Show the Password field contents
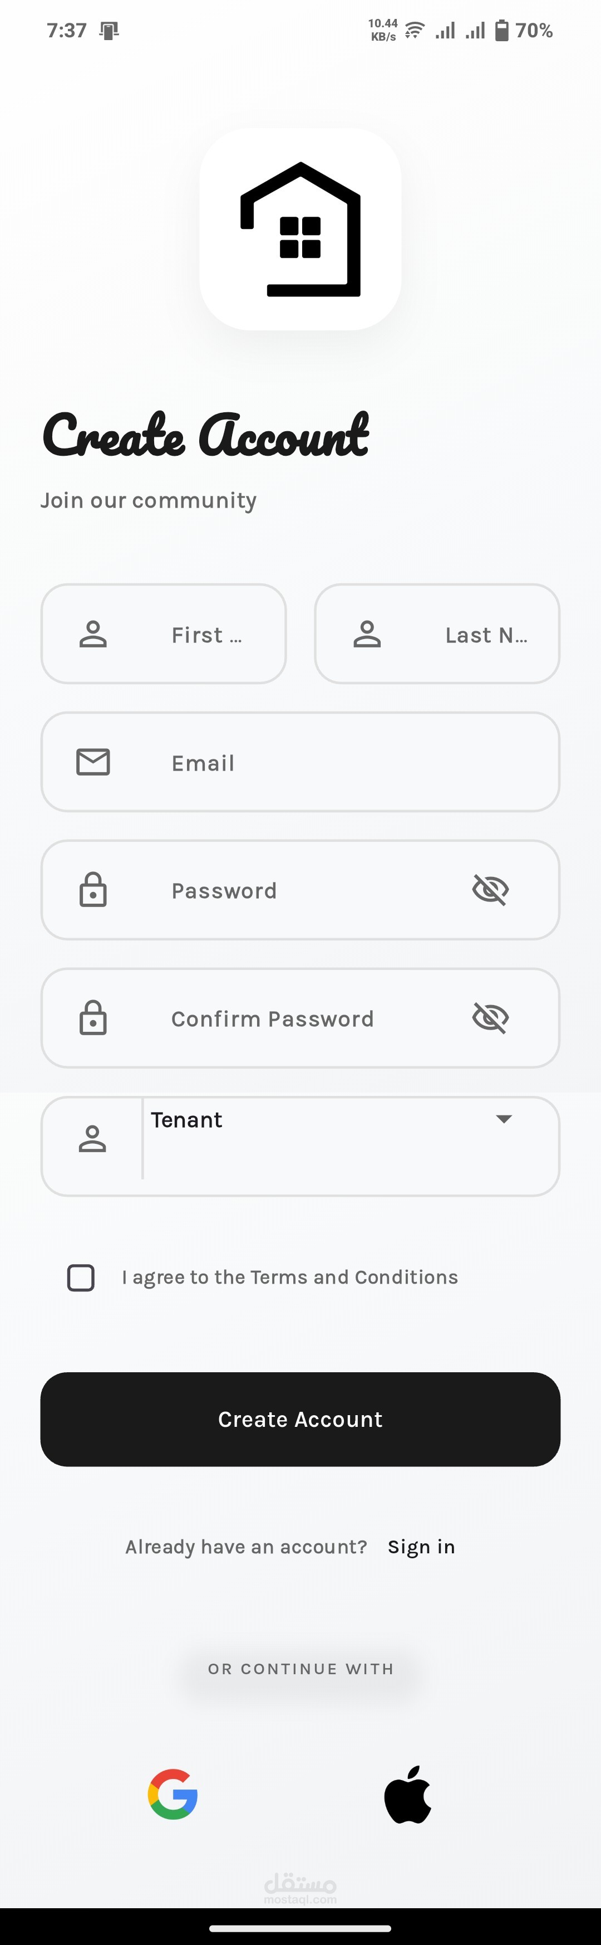The width and height of the screenshot is (601, 1945). tap(490, 889)
